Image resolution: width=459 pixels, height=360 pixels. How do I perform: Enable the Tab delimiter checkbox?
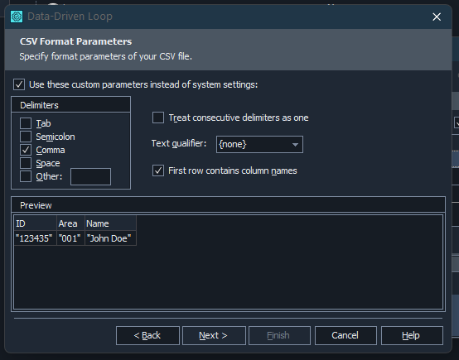coord(26,123)
